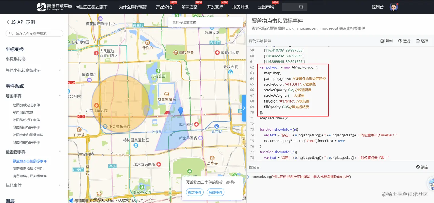Click map.setFitView() on line 71
Image resolution: width=434 pixels, height=203 pixels.
(x=274, y=118)
